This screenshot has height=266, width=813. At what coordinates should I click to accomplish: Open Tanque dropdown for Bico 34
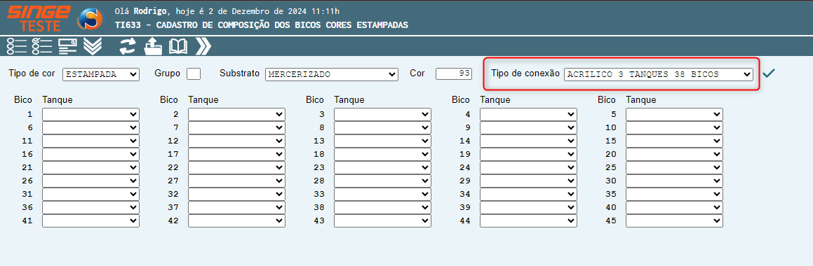[x=528, y=194]
